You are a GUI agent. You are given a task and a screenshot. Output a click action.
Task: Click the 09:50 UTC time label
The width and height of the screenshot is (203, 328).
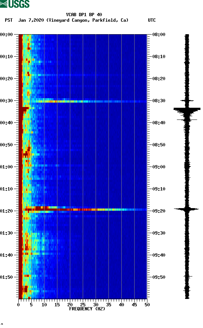tap(159, 277)
